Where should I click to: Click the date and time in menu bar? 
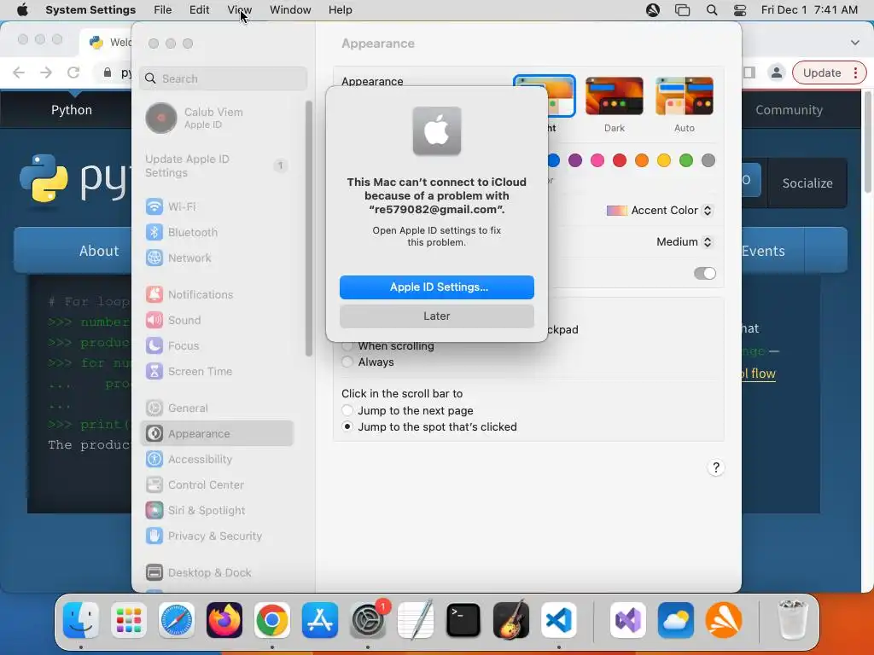click(x=809, y=10)
